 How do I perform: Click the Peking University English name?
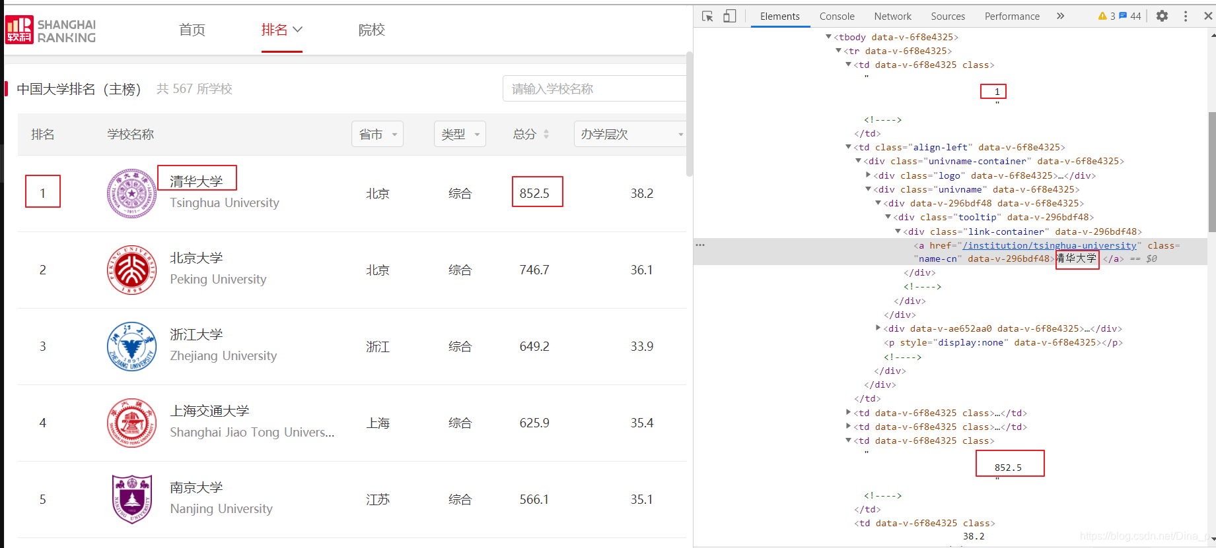pyautogui.click(x=218, y=279)
